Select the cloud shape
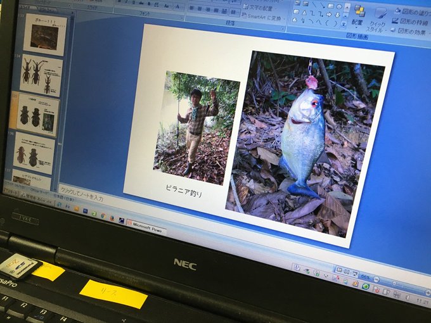431x323 pixels. [x=295, y=20]
